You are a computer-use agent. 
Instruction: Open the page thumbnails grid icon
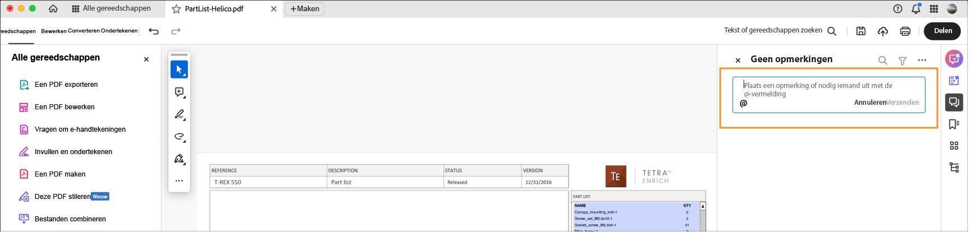[954, 146]
